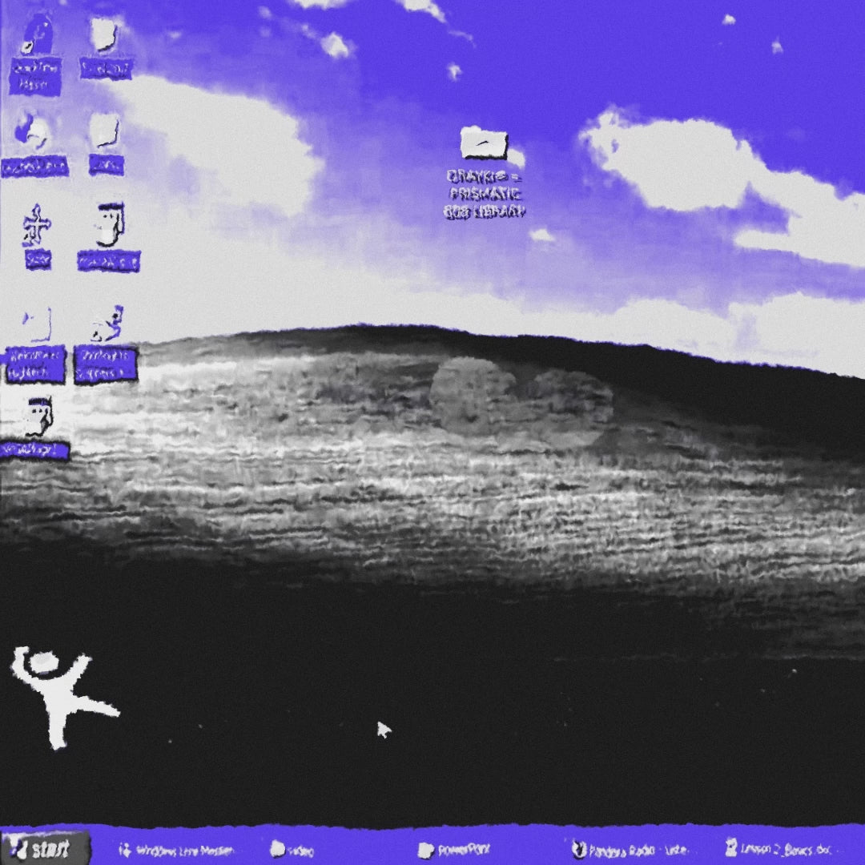Open the Start menu
The height and width of the screenshot is (865, 865).
point(46,849)
